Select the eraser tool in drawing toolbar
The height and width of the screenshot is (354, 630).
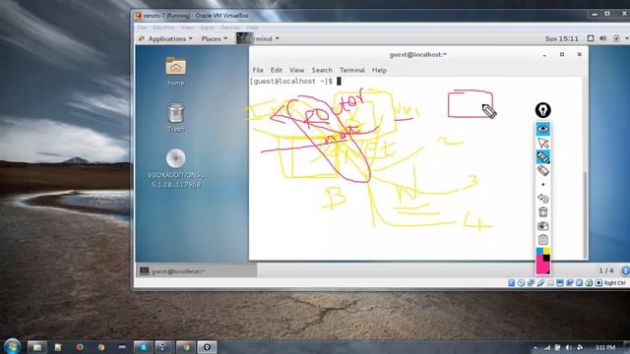point(542,170)
